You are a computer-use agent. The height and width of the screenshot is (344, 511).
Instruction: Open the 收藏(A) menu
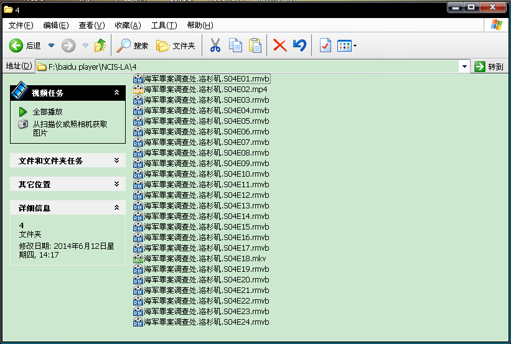tap(128, 26)
